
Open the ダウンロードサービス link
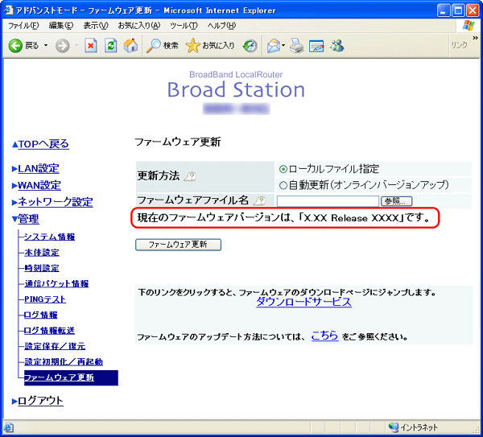click(x=303, y=302)
